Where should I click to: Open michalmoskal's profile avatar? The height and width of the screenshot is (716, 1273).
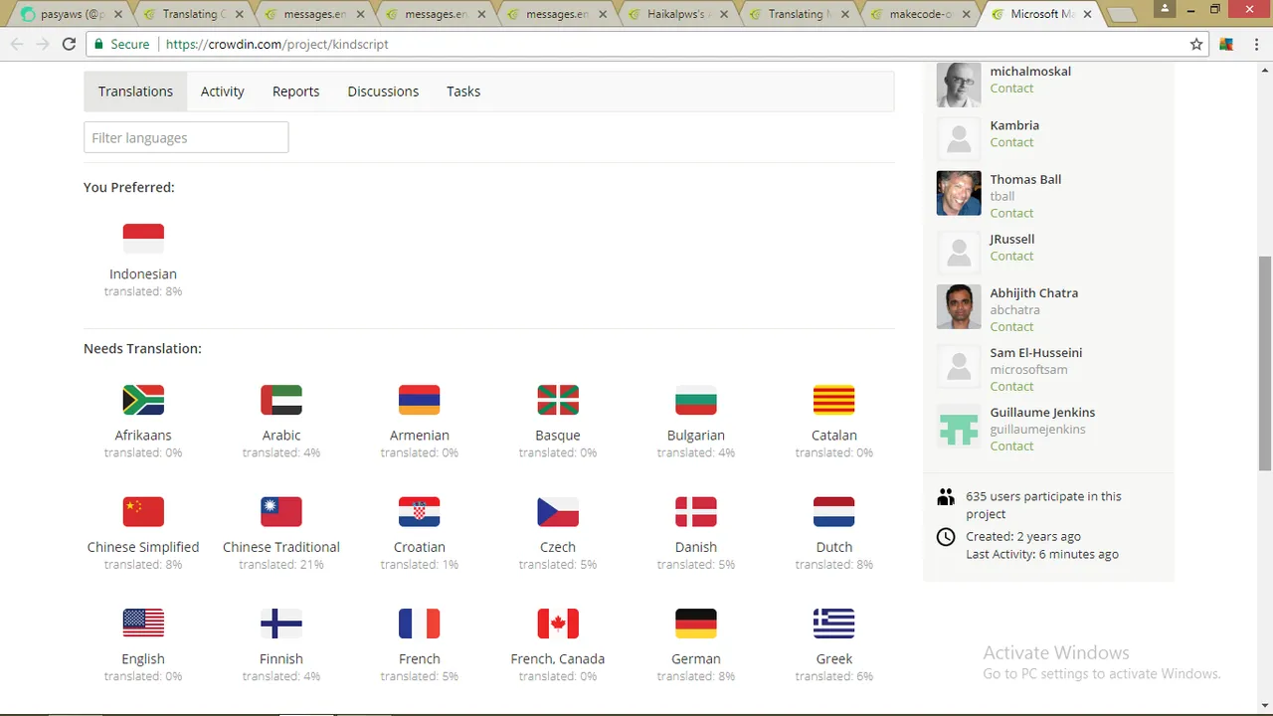click(959, 85)
